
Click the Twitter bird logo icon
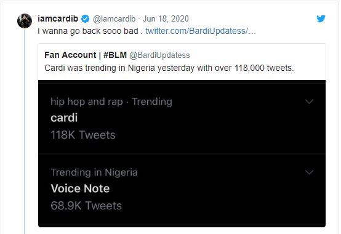(x=321, y=18)
